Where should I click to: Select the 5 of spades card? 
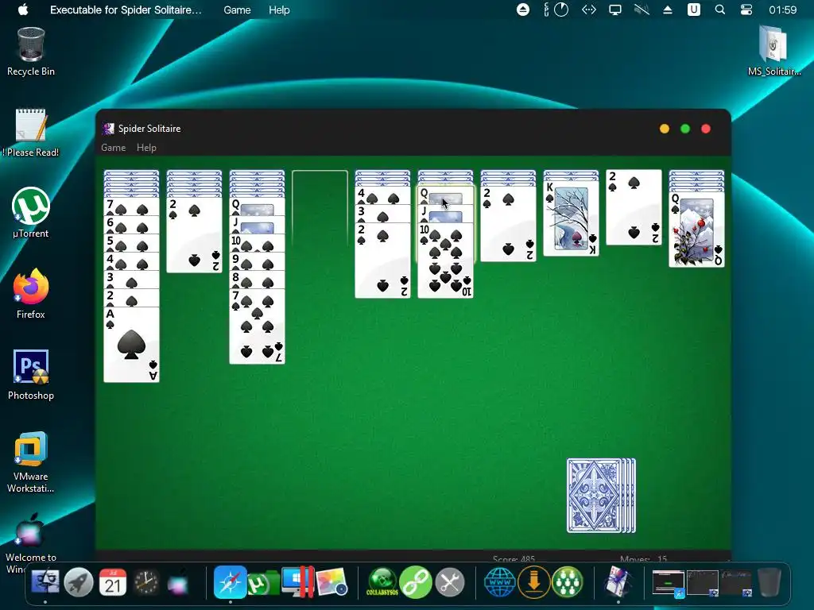click(x=131, y=243)
